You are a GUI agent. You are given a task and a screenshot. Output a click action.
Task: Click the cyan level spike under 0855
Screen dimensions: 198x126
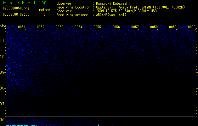click(x=99, y=125)
